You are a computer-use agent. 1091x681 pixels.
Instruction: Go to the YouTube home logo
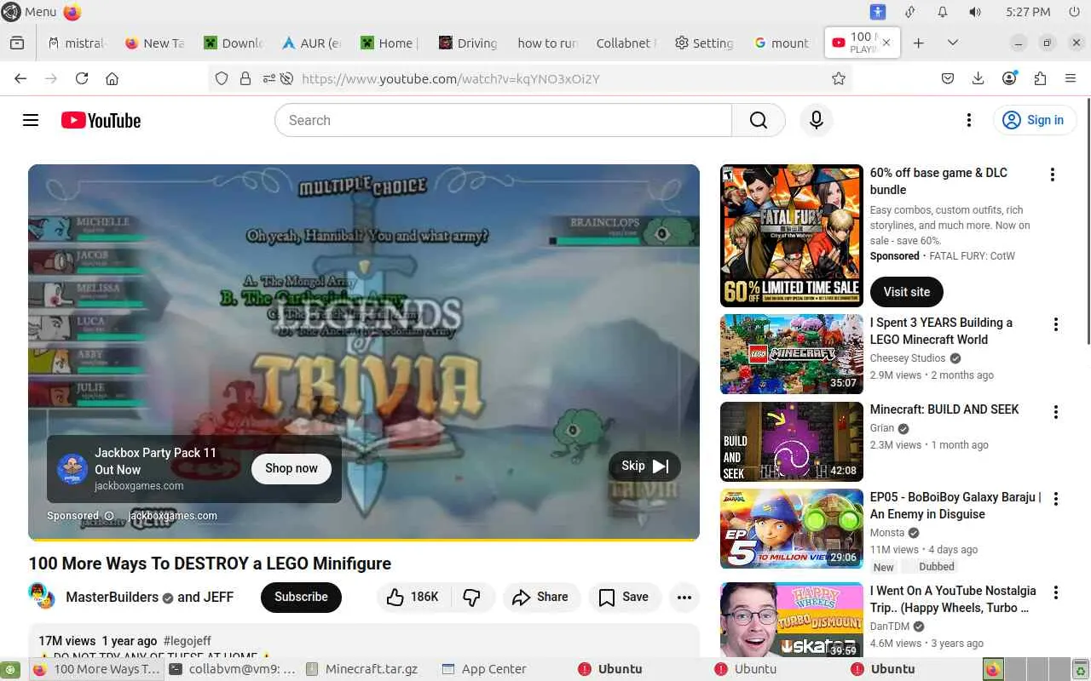(x=101, y=120)
